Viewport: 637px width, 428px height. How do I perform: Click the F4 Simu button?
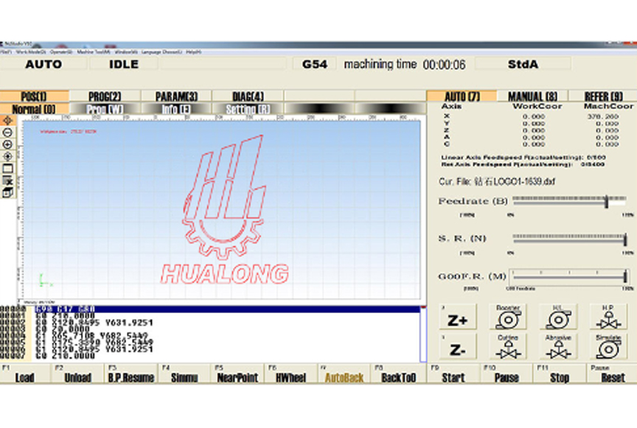click(x=185, y=373)
